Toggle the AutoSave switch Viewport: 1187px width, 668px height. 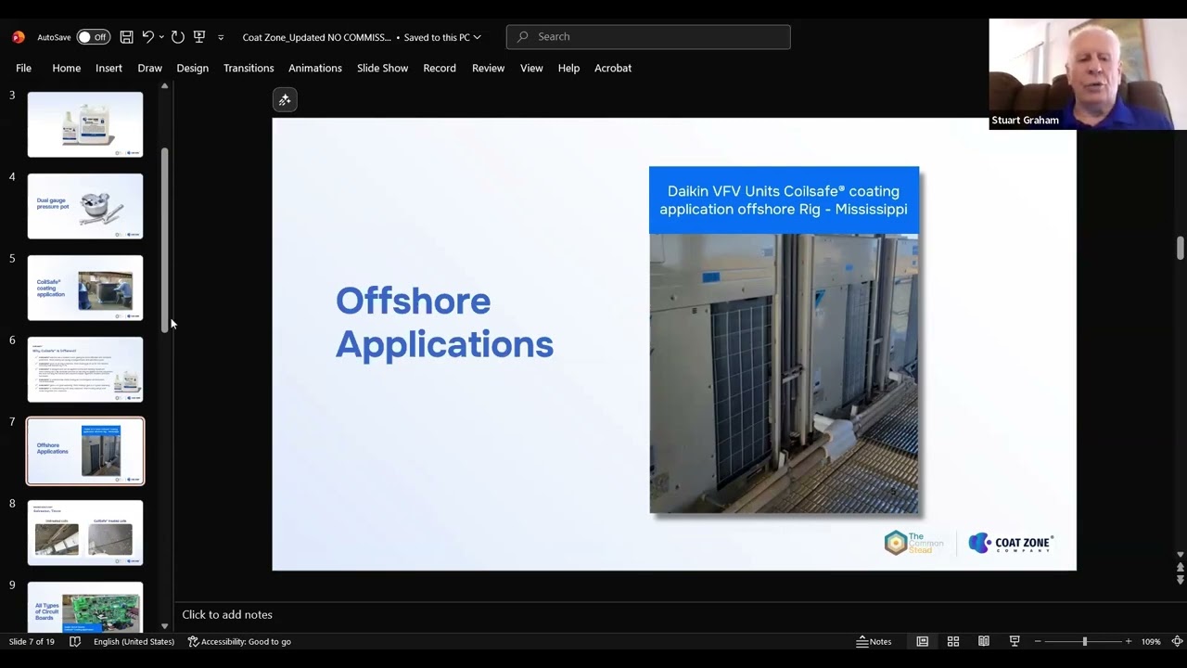tap(93, 37)
